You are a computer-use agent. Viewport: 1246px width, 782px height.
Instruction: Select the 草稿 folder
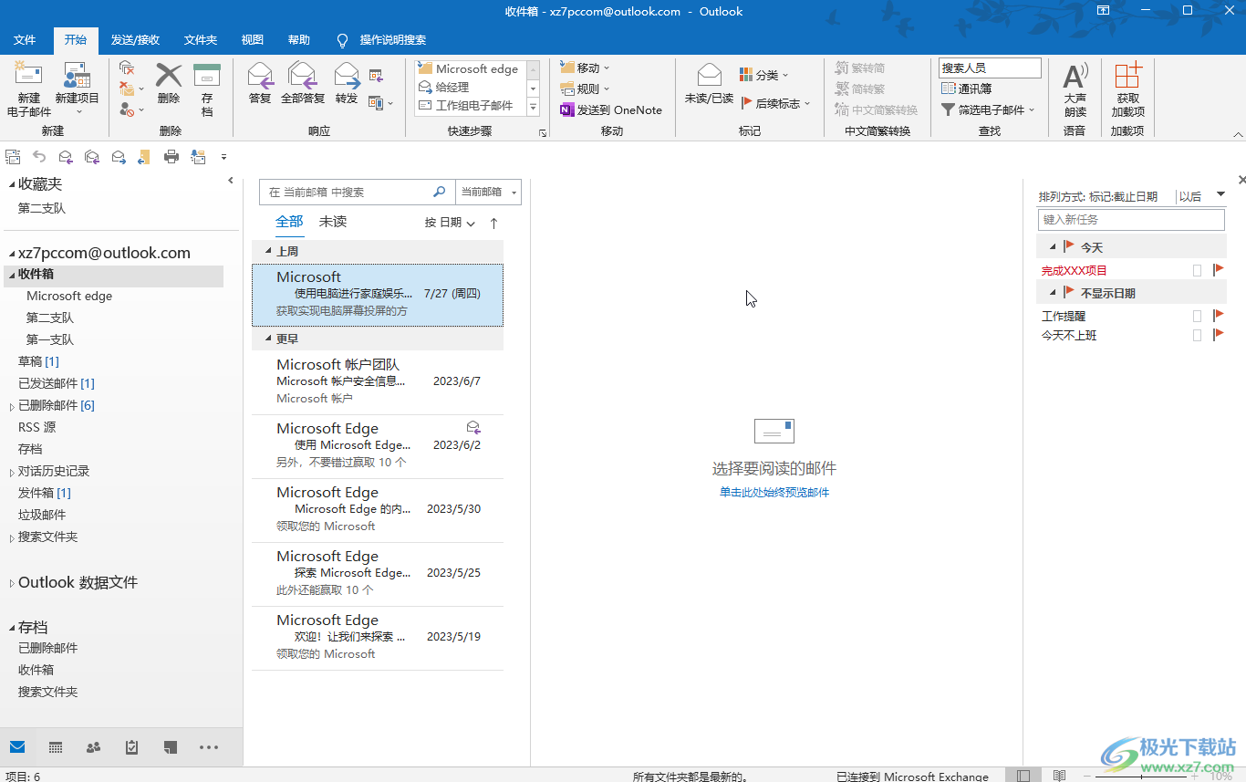pyautogui.click(x=38, y=361)
